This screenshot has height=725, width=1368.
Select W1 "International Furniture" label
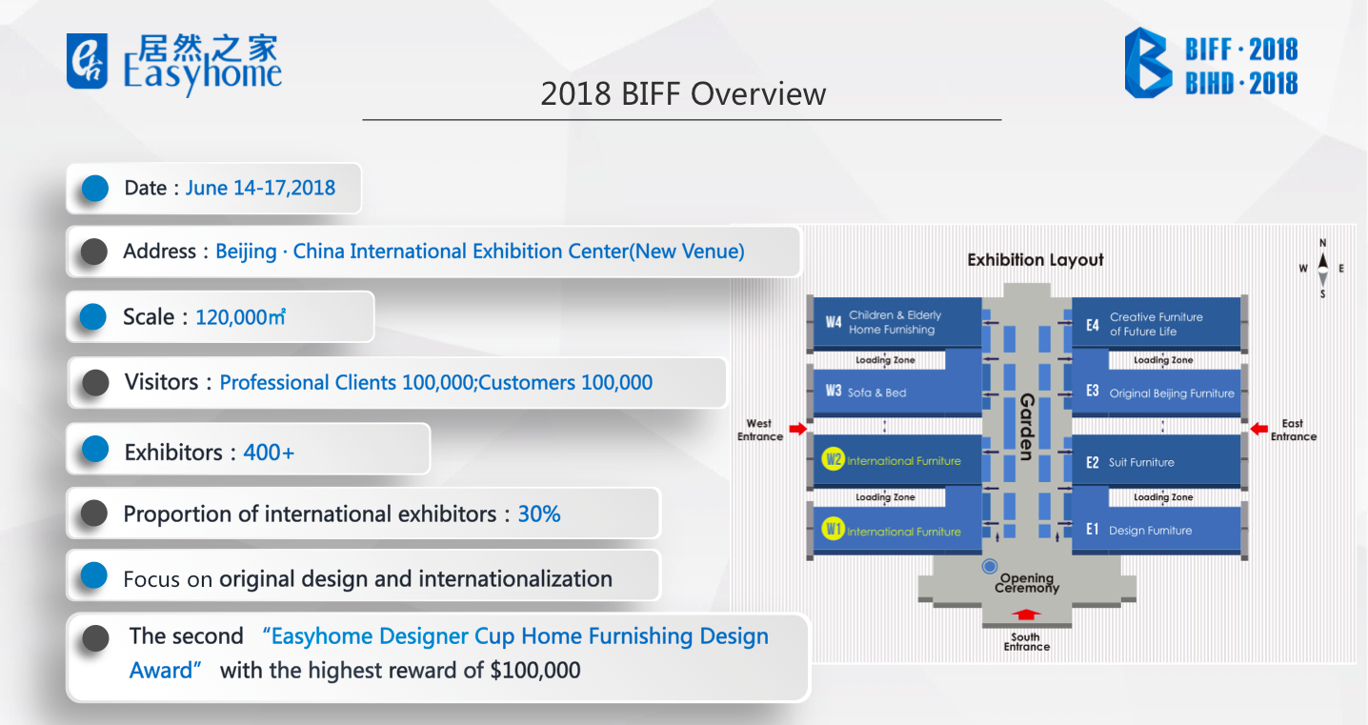904,532
